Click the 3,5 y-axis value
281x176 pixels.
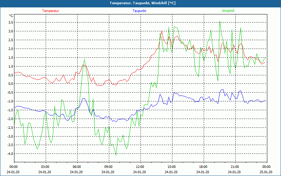[x=11, y=23]
